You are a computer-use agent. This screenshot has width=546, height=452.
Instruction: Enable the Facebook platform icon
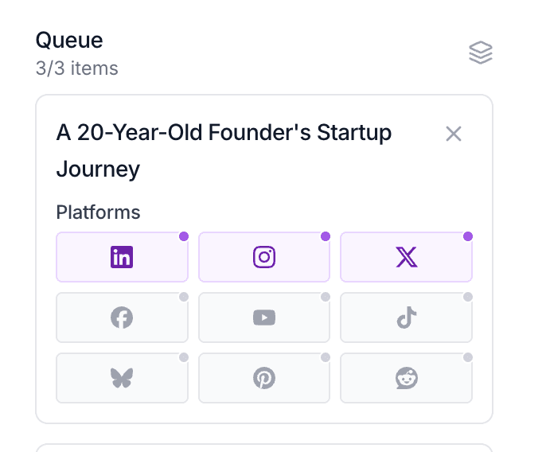click(122, 318)
